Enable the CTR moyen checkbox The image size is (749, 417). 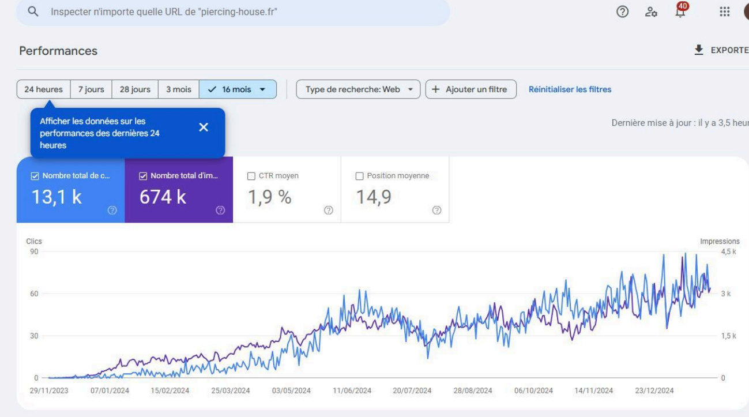pyautogui.click(x=251, y=176)
